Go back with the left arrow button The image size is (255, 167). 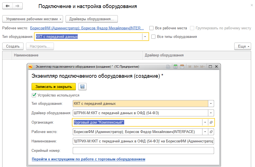point(7,6)
